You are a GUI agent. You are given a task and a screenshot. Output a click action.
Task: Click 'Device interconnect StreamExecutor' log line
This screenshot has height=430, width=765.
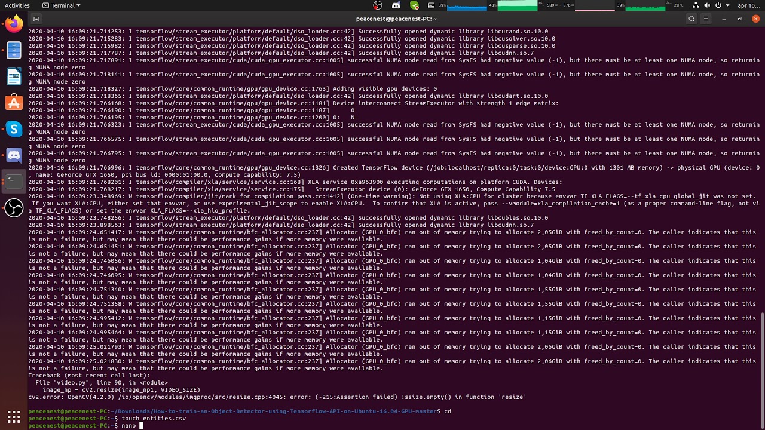point(293,103)
